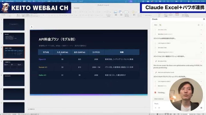206x115 pixels.
Task: Open the 編集 menu in menu bar
Action: pyautogui.click(x=24, y=1)
